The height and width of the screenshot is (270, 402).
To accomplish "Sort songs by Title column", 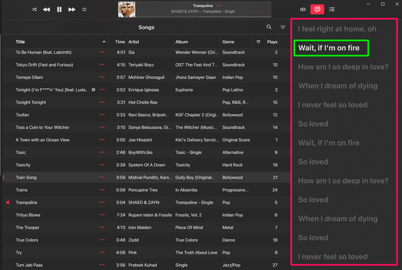I will [x=61, y=42].
